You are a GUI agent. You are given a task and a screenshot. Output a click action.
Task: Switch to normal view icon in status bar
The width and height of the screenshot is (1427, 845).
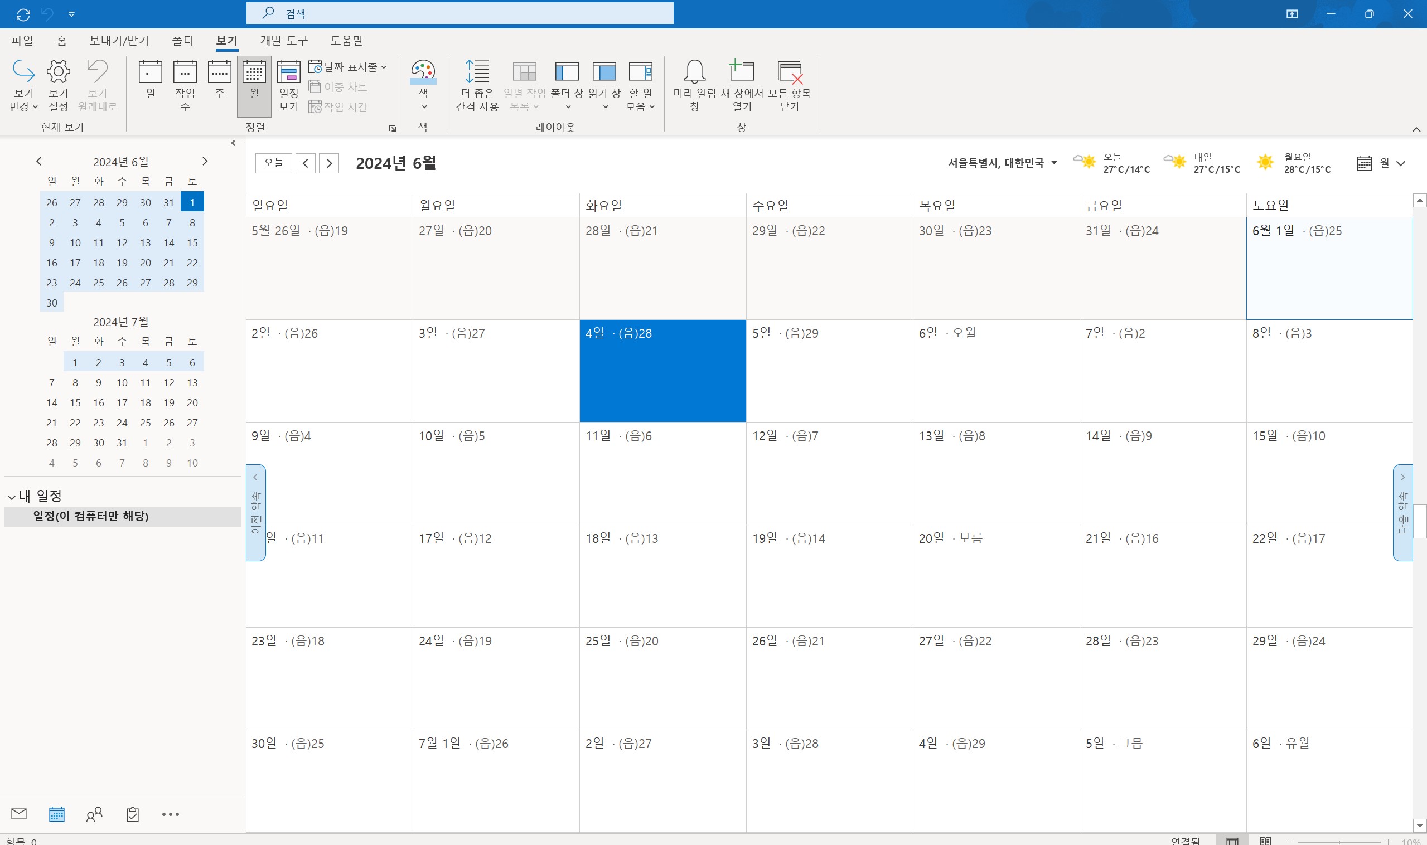tap(1232, 841)
